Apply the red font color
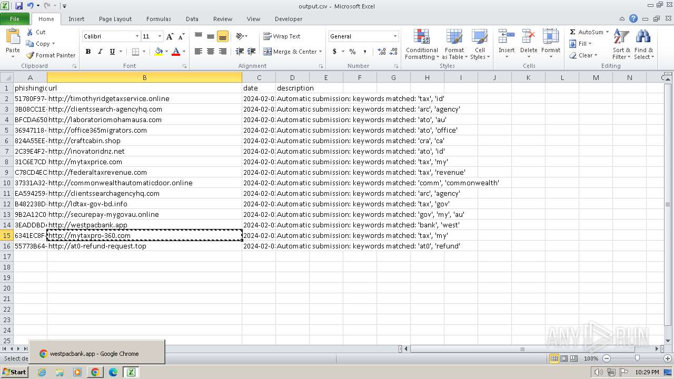 coord(176,52)
